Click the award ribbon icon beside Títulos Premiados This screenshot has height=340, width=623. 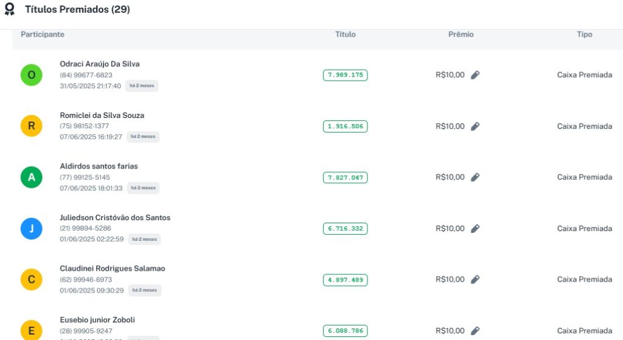9,9
